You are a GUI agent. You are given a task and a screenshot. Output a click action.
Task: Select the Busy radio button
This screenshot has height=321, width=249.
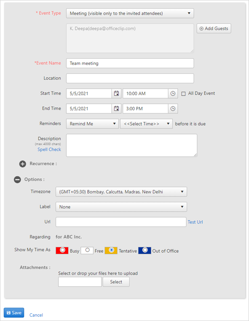tap(63, 250)
